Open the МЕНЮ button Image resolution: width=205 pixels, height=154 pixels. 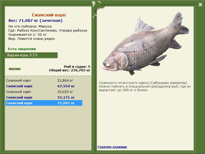coord(15,69)
